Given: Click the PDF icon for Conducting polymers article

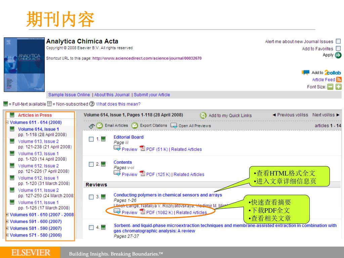Looking at the screenshot, I should (142, 212).
